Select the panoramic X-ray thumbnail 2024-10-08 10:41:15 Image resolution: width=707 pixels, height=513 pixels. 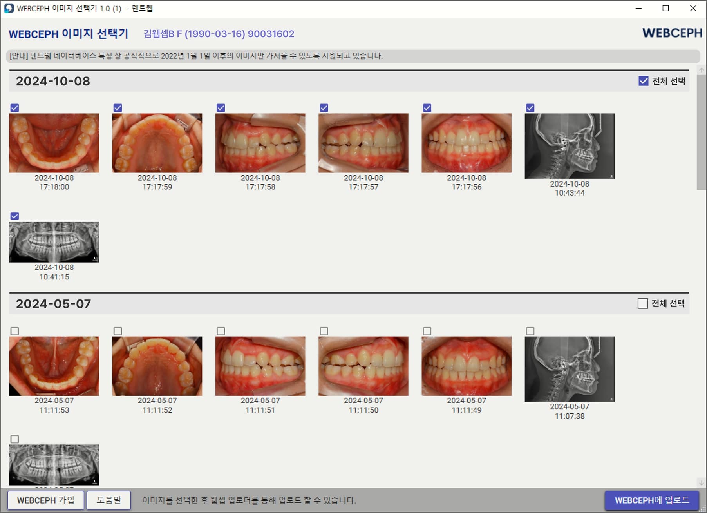tap(54, 242)
